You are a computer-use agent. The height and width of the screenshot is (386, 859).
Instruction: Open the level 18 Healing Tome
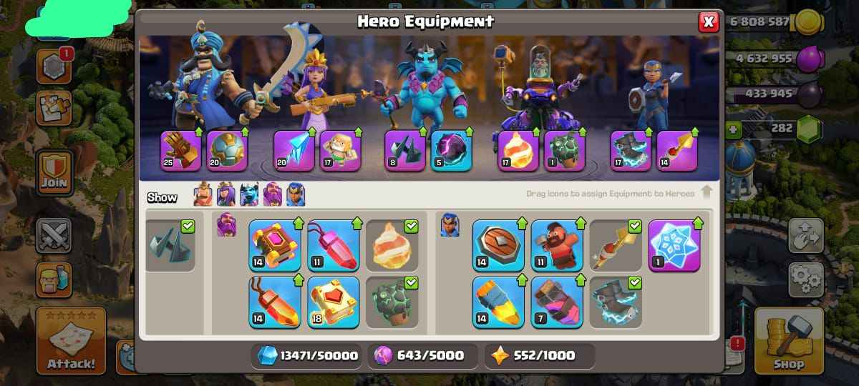pos(334,302)
